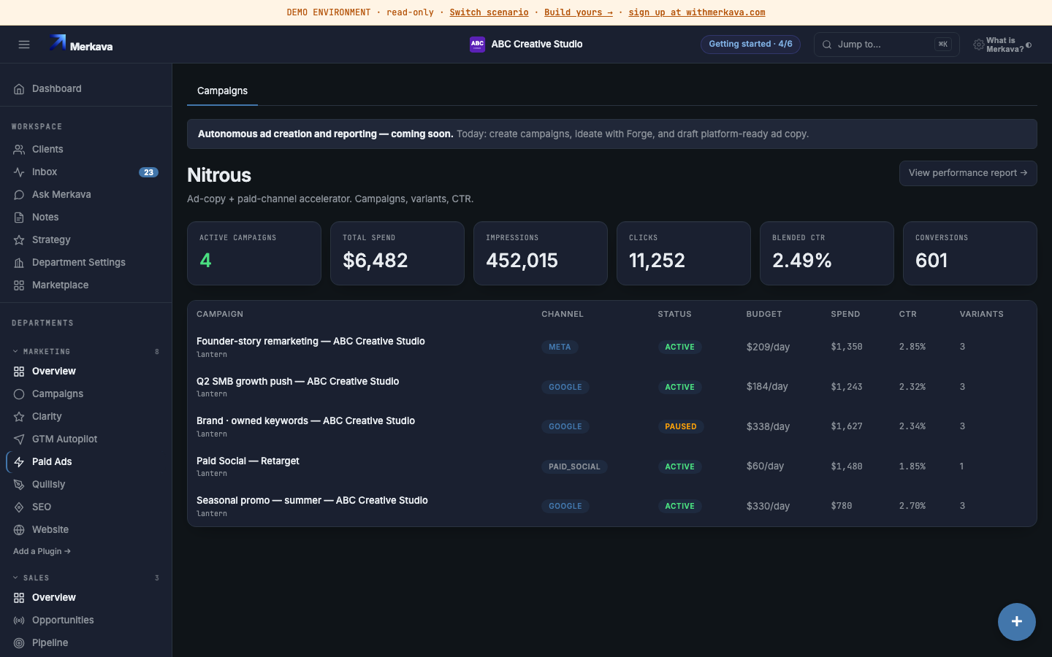Open Department Settings in sidebar
Screen dimensions: 1052x657
(x=85, y=263)
